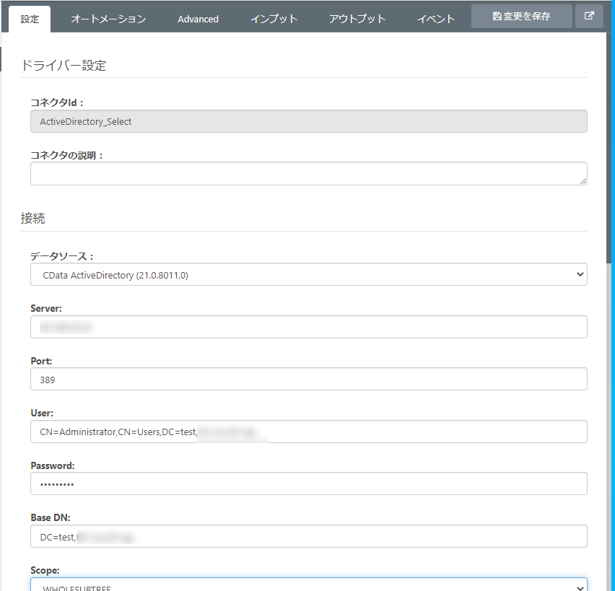
Task: Focus the コネクタの説明 text area
Action: (308, 174)
